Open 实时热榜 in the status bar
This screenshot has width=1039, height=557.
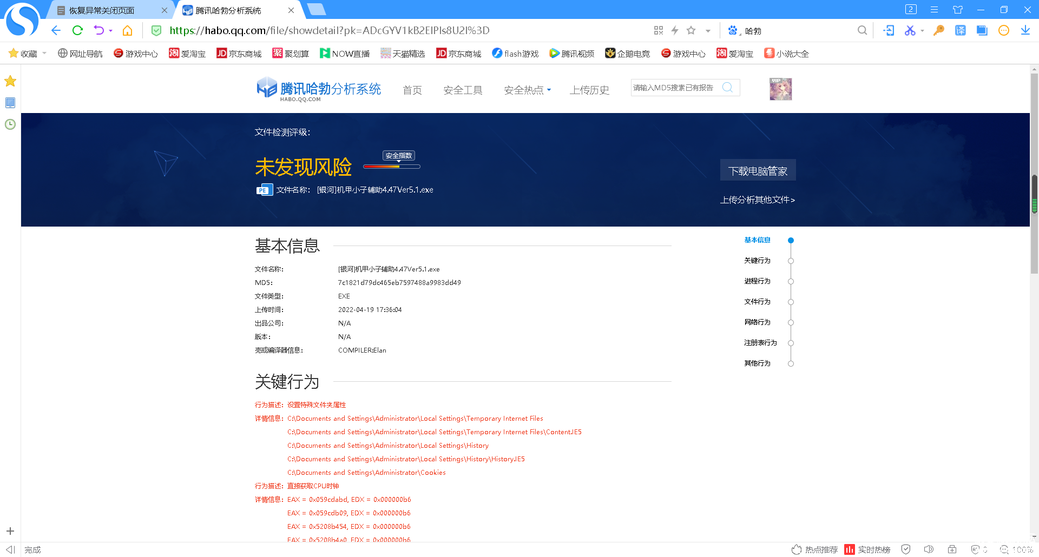click(x=867, y=549)
